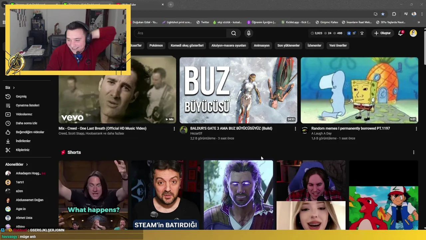Open the Chrome media controls icon

coord(406,14)
